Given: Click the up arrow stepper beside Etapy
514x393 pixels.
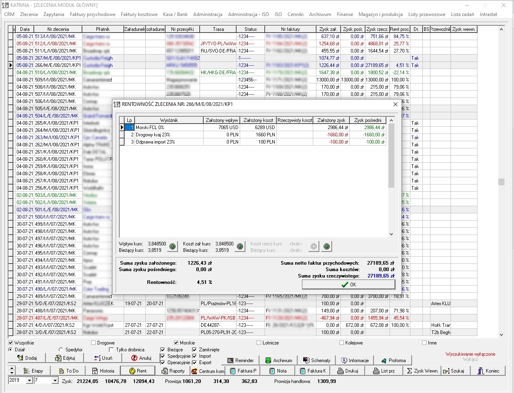Looking at the screenshot, I should [x=12, y=368].
